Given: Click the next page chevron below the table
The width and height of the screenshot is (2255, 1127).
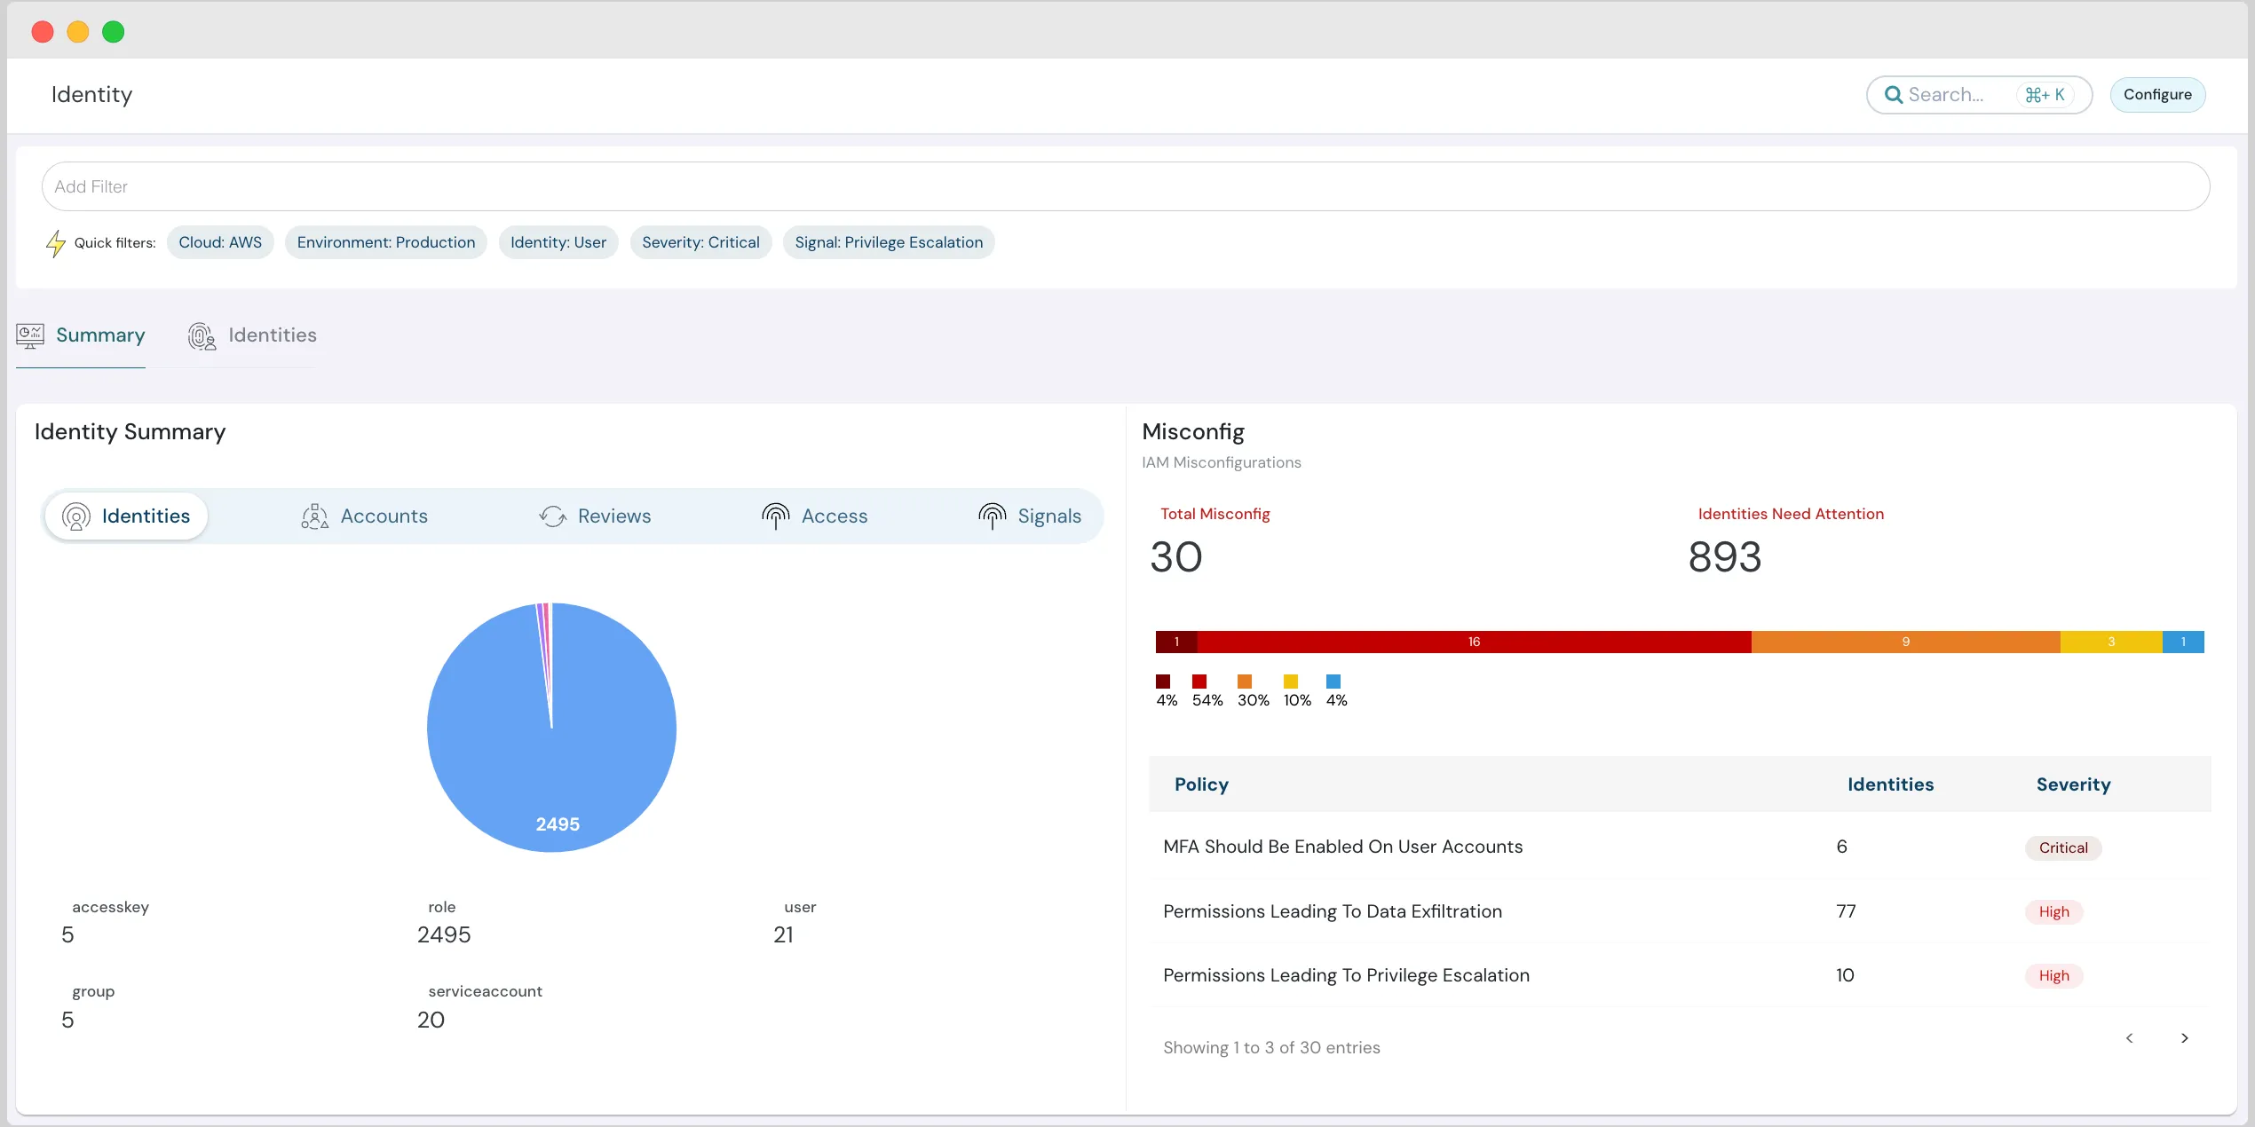Looking at the screenshot, I should (x=2185, y=1037).
